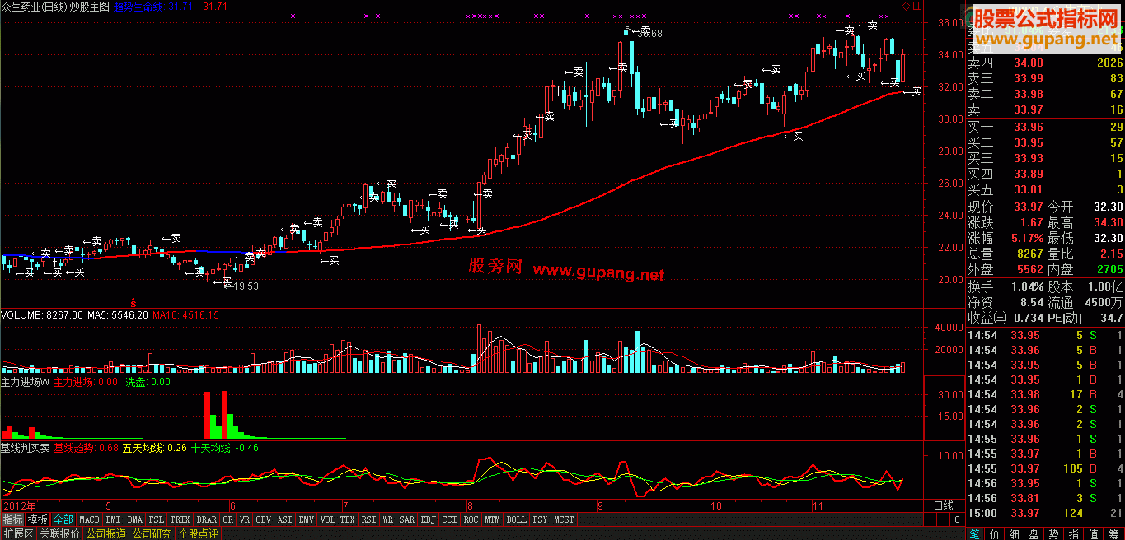Click the 卖一 33.97 ask row
Image resolution: width=1125 pixels, height=540 pixels.
click(x=1045, y=109)
